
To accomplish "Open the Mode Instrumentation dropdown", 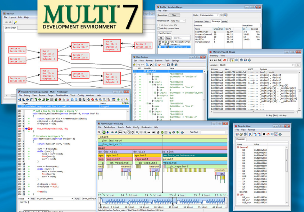I will tap(209, 15).
